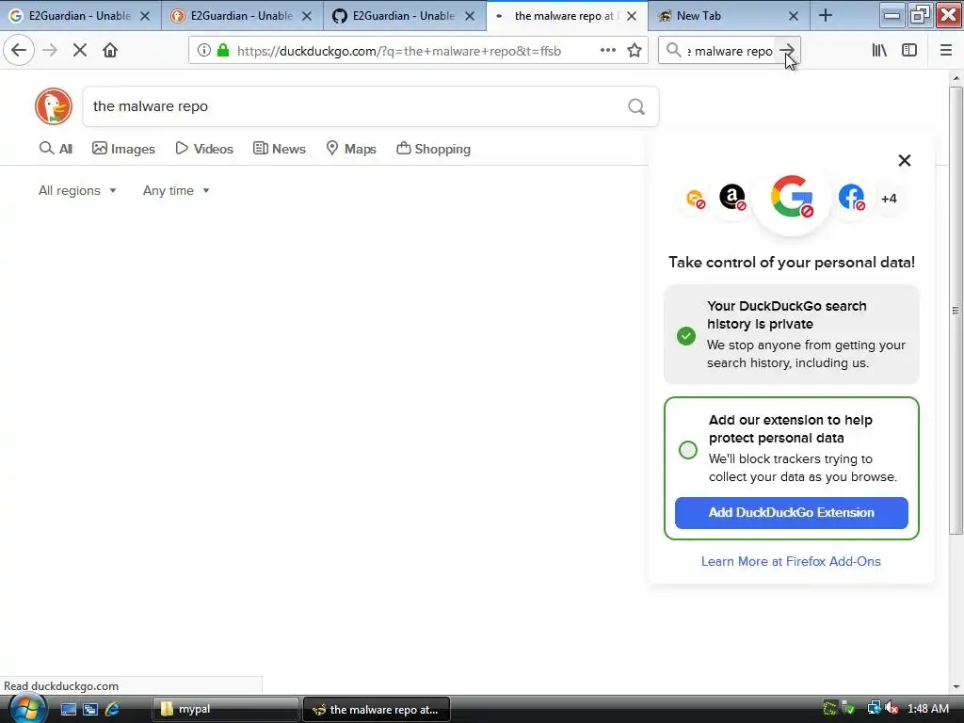
Task: Open the Library bookmarks icon
Action: pos(879,51)
